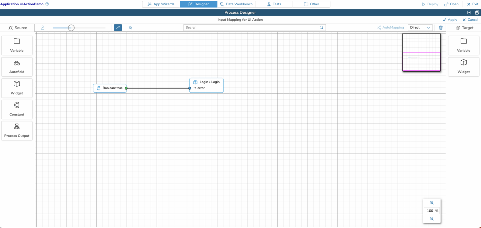Restore the Process Designer panel window
This screenshot has width=481, height=228.
pos(477,13)
